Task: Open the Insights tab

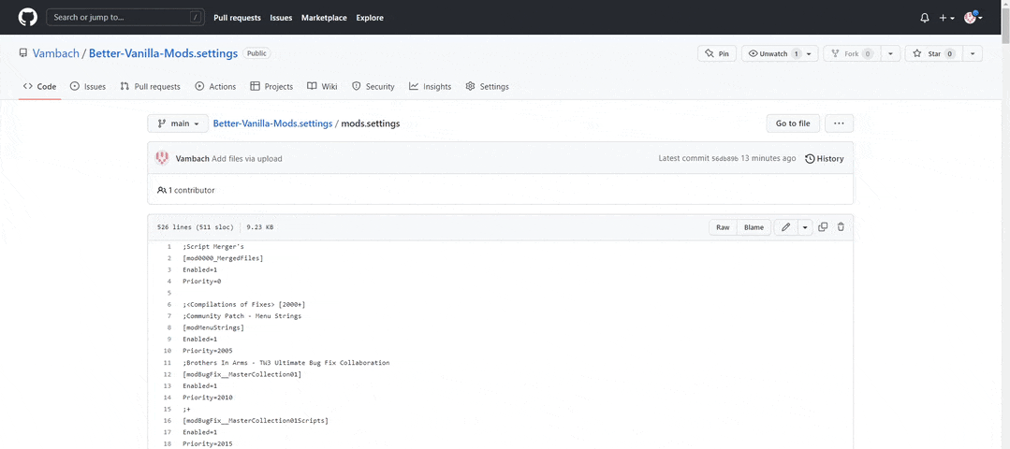Action: tap(430, 87)
